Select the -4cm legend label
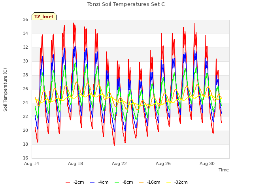This screenshot has height=190, width=253. (103, 182)
